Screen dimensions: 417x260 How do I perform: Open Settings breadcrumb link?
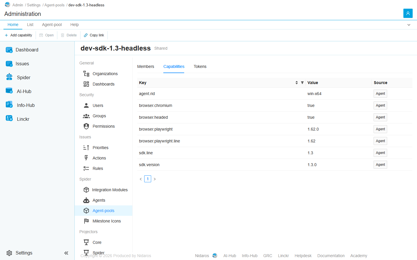click(34, 5)
